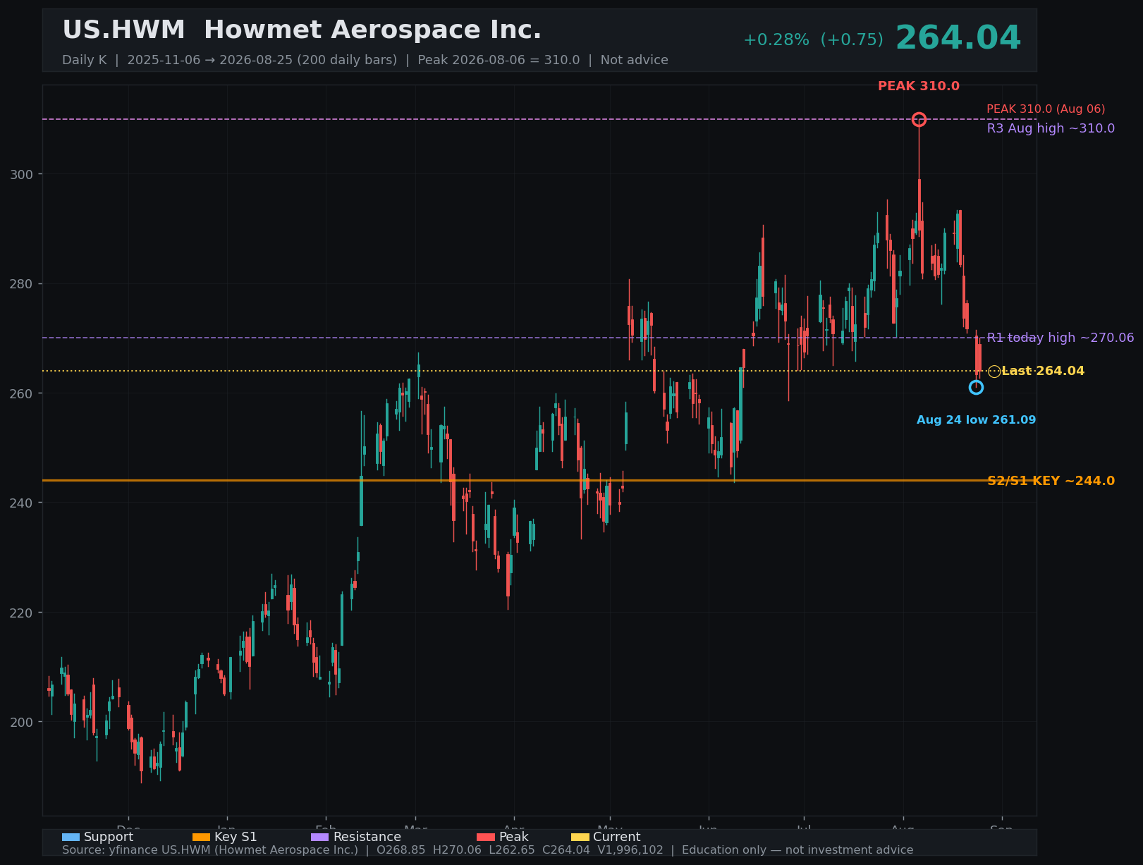This screenshot has height=865, width=1143.
Task: Click the 'S2/S1 KEY ~244.0' label
Action: click(x=1051, y=481)
